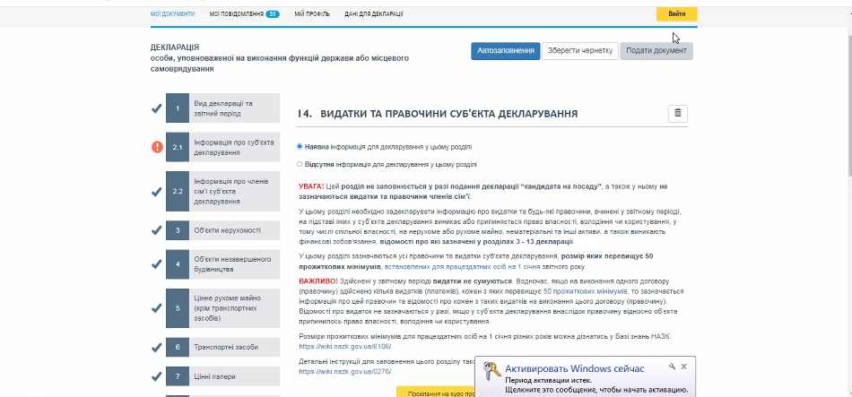This screenshot has width=852, height=397.
Task: Switch to the МІЙ ПРОФІЛЬ tab
Action: tap(312, 14)
